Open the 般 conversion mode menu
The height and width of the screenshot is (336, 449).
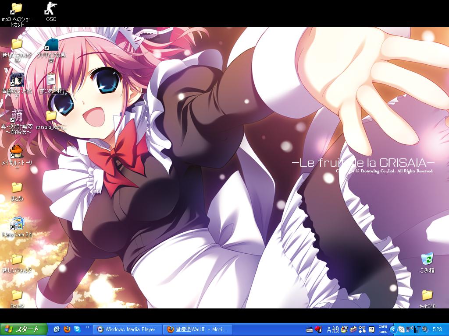click(x=335, y=329)
